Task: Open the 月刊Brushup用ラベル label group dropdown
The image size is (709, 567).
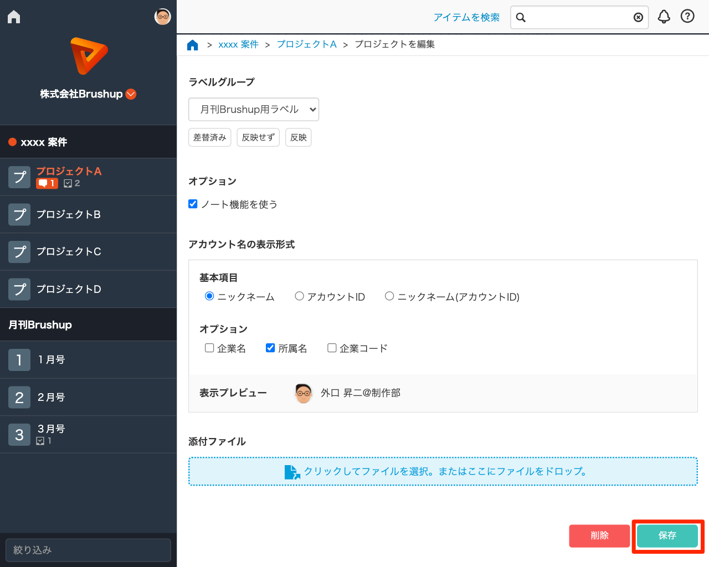Action: pyautogui.click(x=254, y=109)
